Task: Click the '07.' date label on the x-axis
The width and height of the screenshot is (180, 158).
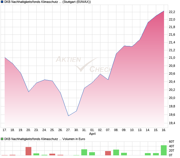Action: (x=108, y=130)
